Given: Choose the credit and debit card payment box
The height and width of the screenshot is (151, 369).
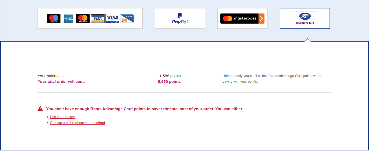Looking at the screenshot, I should tap(90, 18).
